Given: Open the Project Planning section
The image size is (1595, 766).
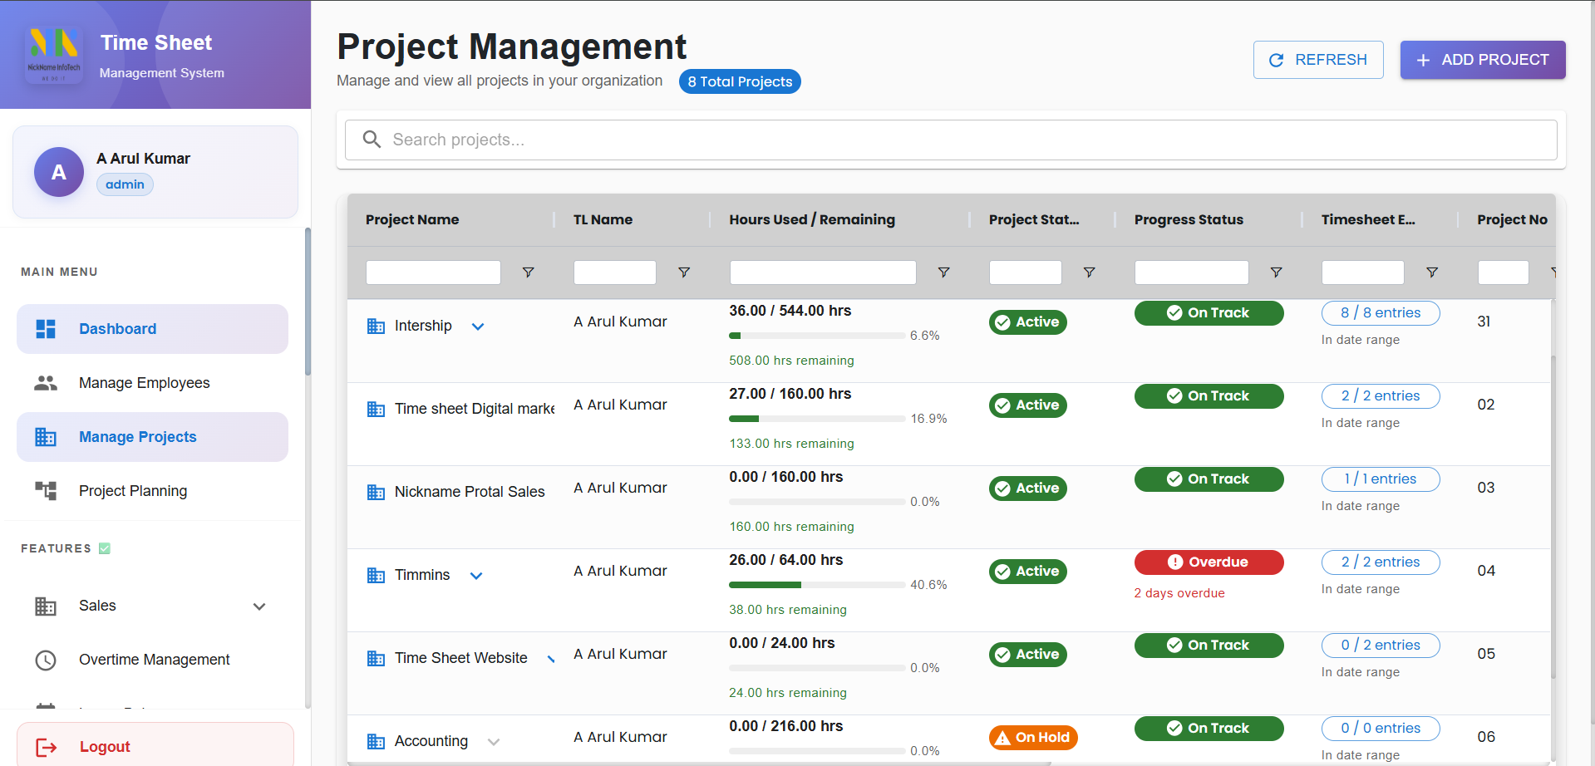Looking at the screenshot, I should pos(133,490).
